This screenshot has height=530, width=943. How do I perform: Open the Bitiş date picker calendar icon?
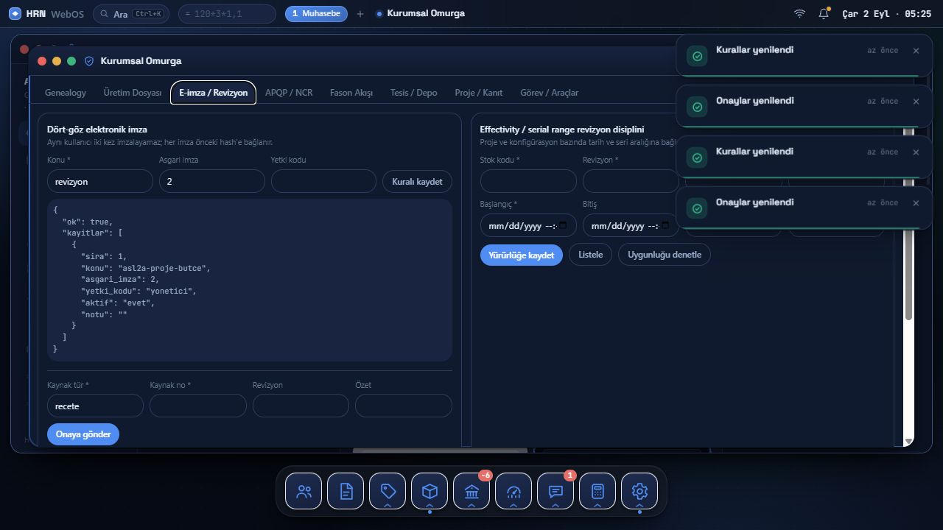[666, 226]
